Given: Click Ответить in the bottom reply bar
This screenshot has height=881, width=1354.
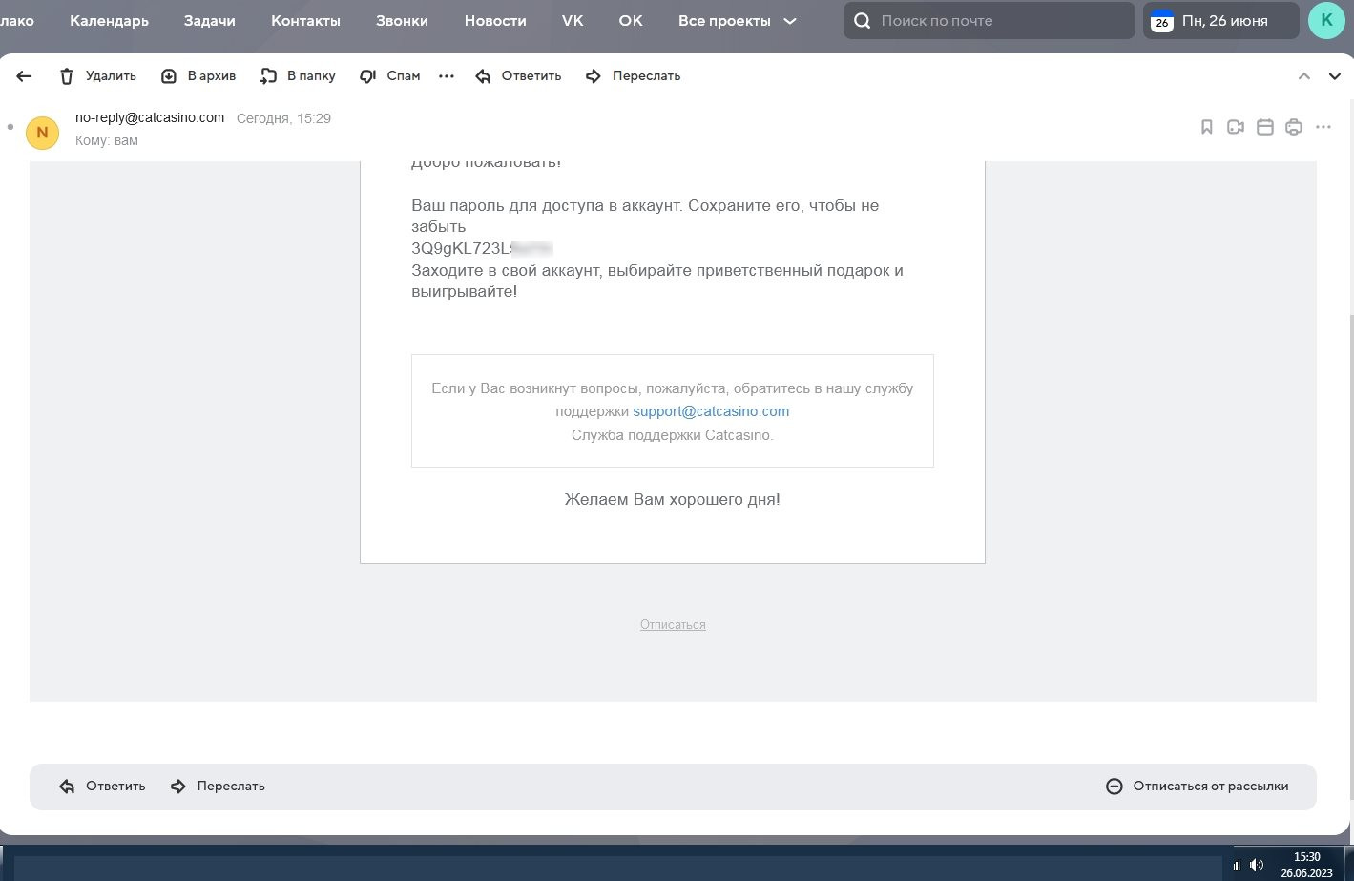Looking at the screenshot, I should [x=103, y=787].
